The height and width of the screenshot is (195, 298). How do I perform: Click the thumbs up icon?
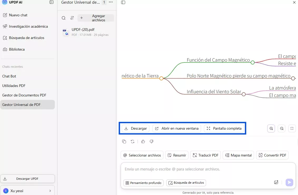pyautogui.click(x=143, y=142)
